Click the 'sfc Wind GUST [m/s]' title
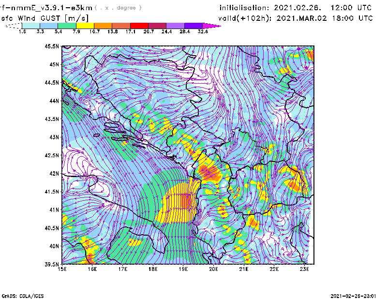This screenshot has width=387, height=299. tap(45, 18)
